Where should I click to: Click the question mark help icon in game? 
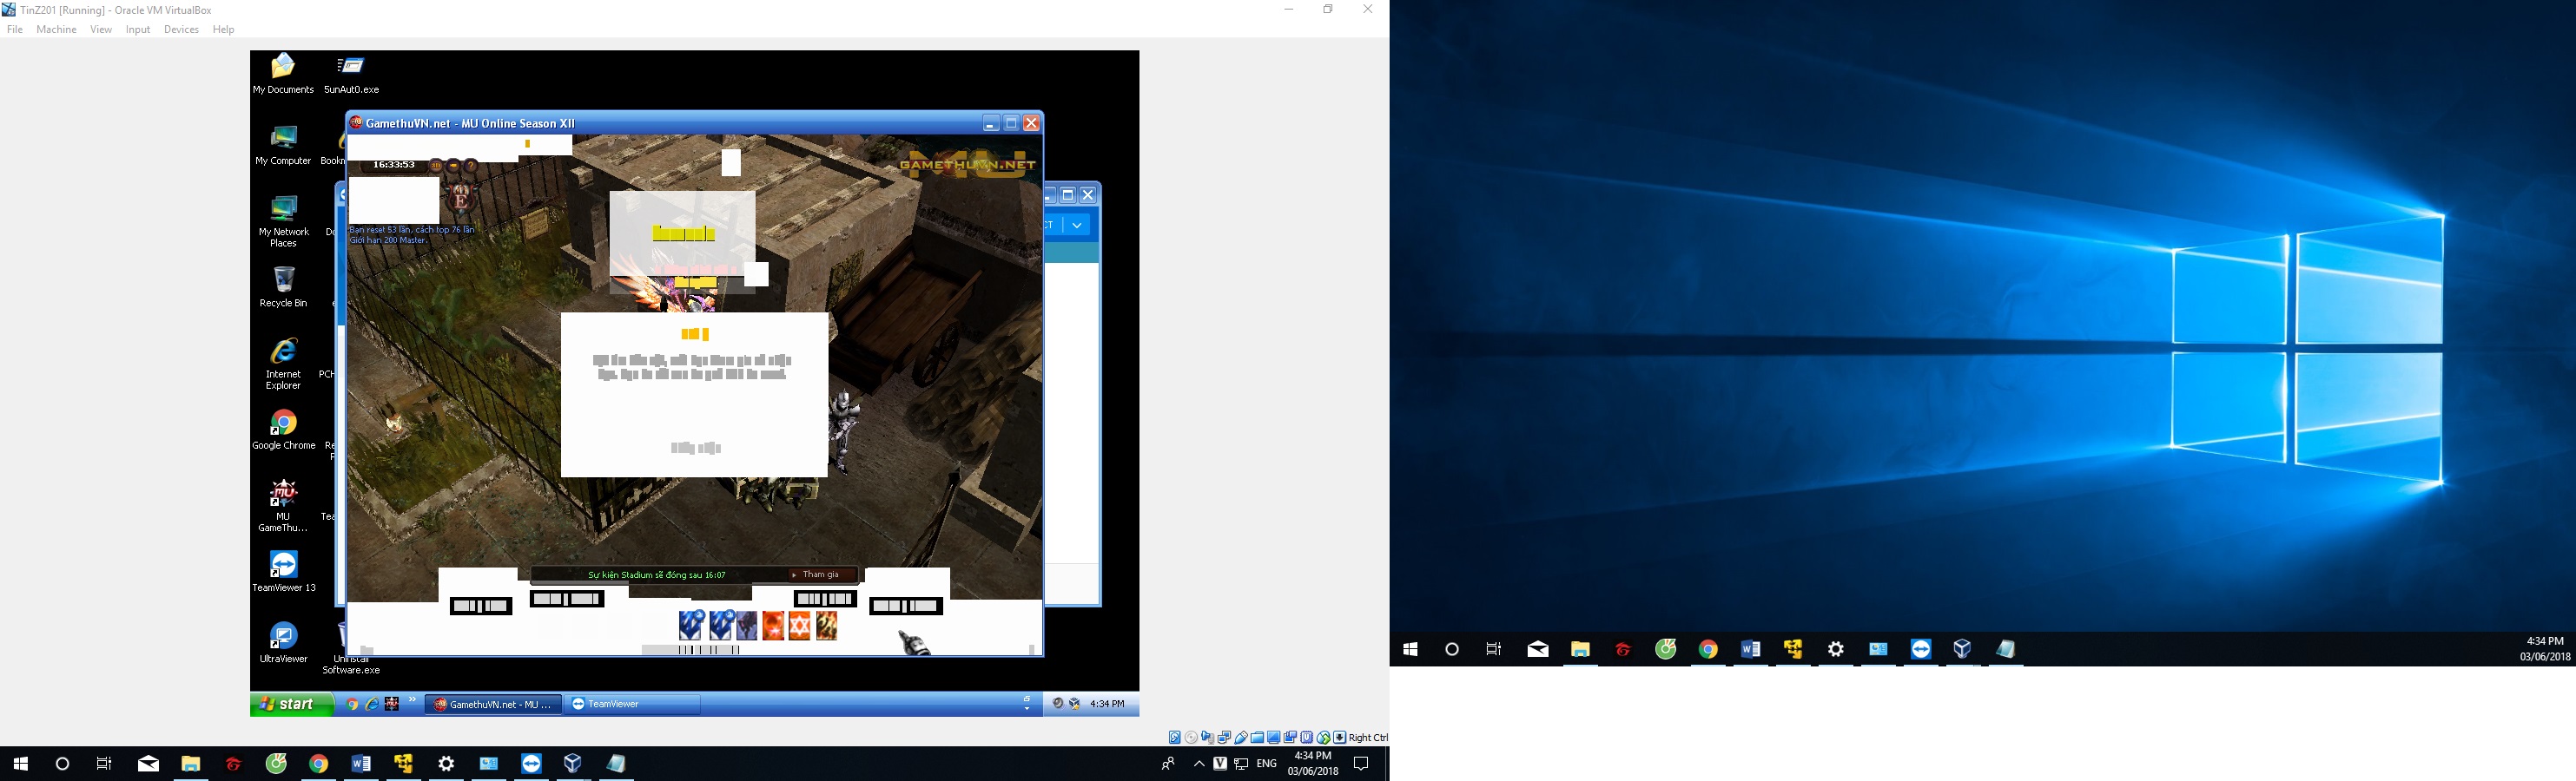472,166
